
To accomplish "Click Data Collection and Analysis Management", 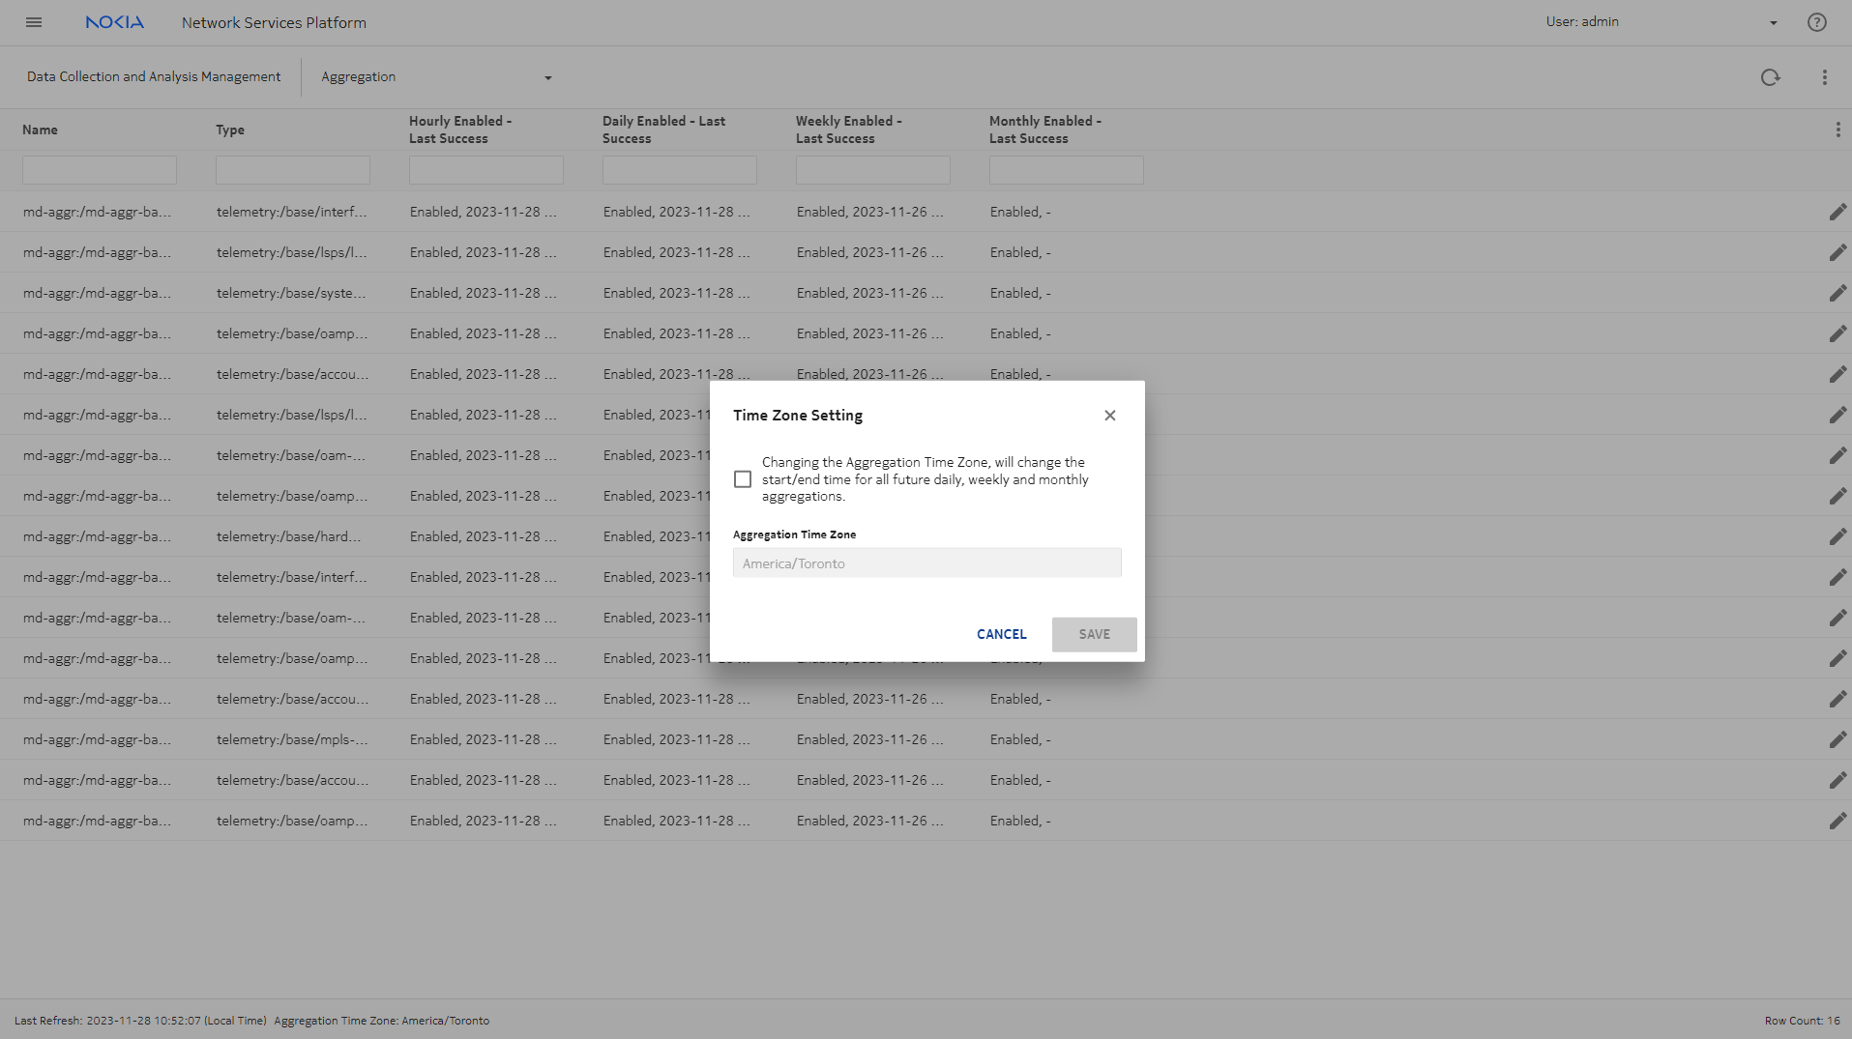I will pyautogui.click(x=154, y=77).
